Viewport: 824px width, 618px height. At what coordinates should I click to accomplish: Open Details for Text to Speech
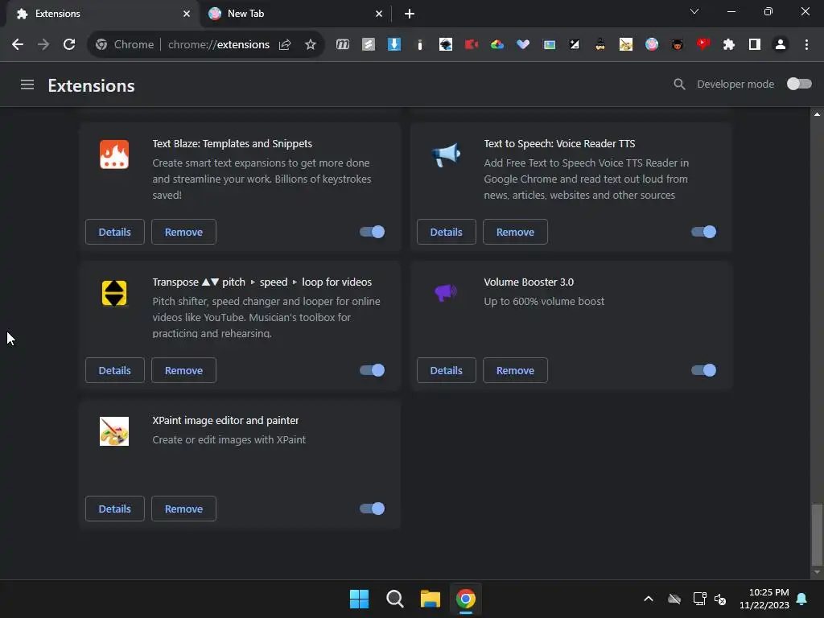(x=446, y=232)
